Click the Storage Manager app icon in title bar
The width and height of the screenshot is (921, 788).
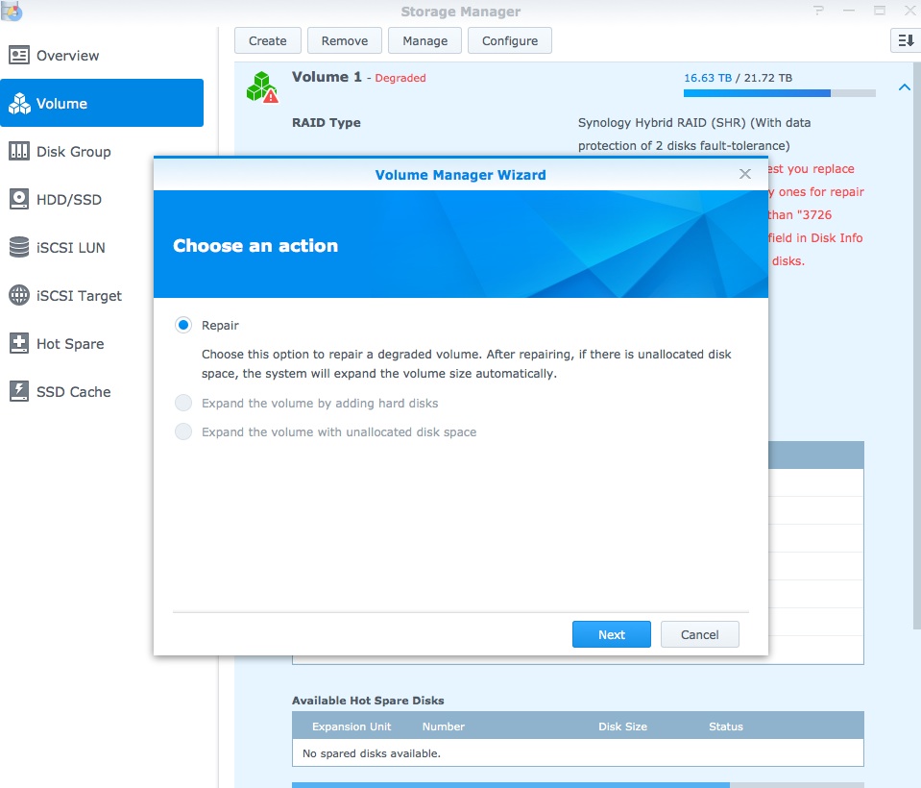click(12, 11)
